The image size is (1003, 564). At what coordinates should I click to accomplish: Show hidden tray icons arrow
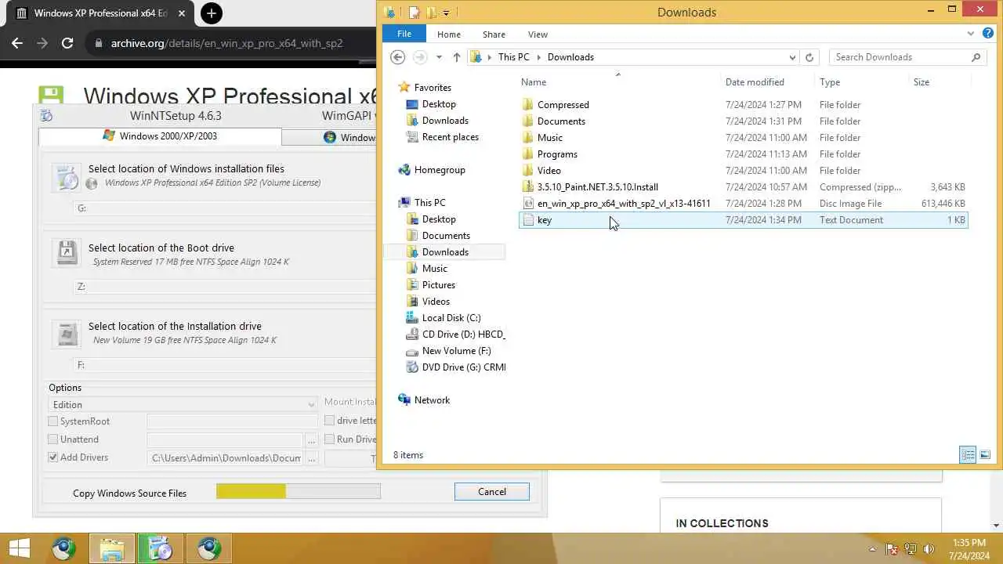coord(873,549)
